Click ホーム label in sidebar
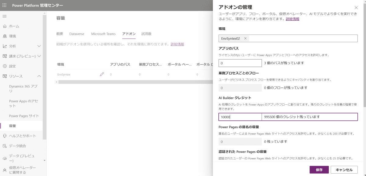The width and height of the screenshot is (366, 176). (x=14, y=26)
